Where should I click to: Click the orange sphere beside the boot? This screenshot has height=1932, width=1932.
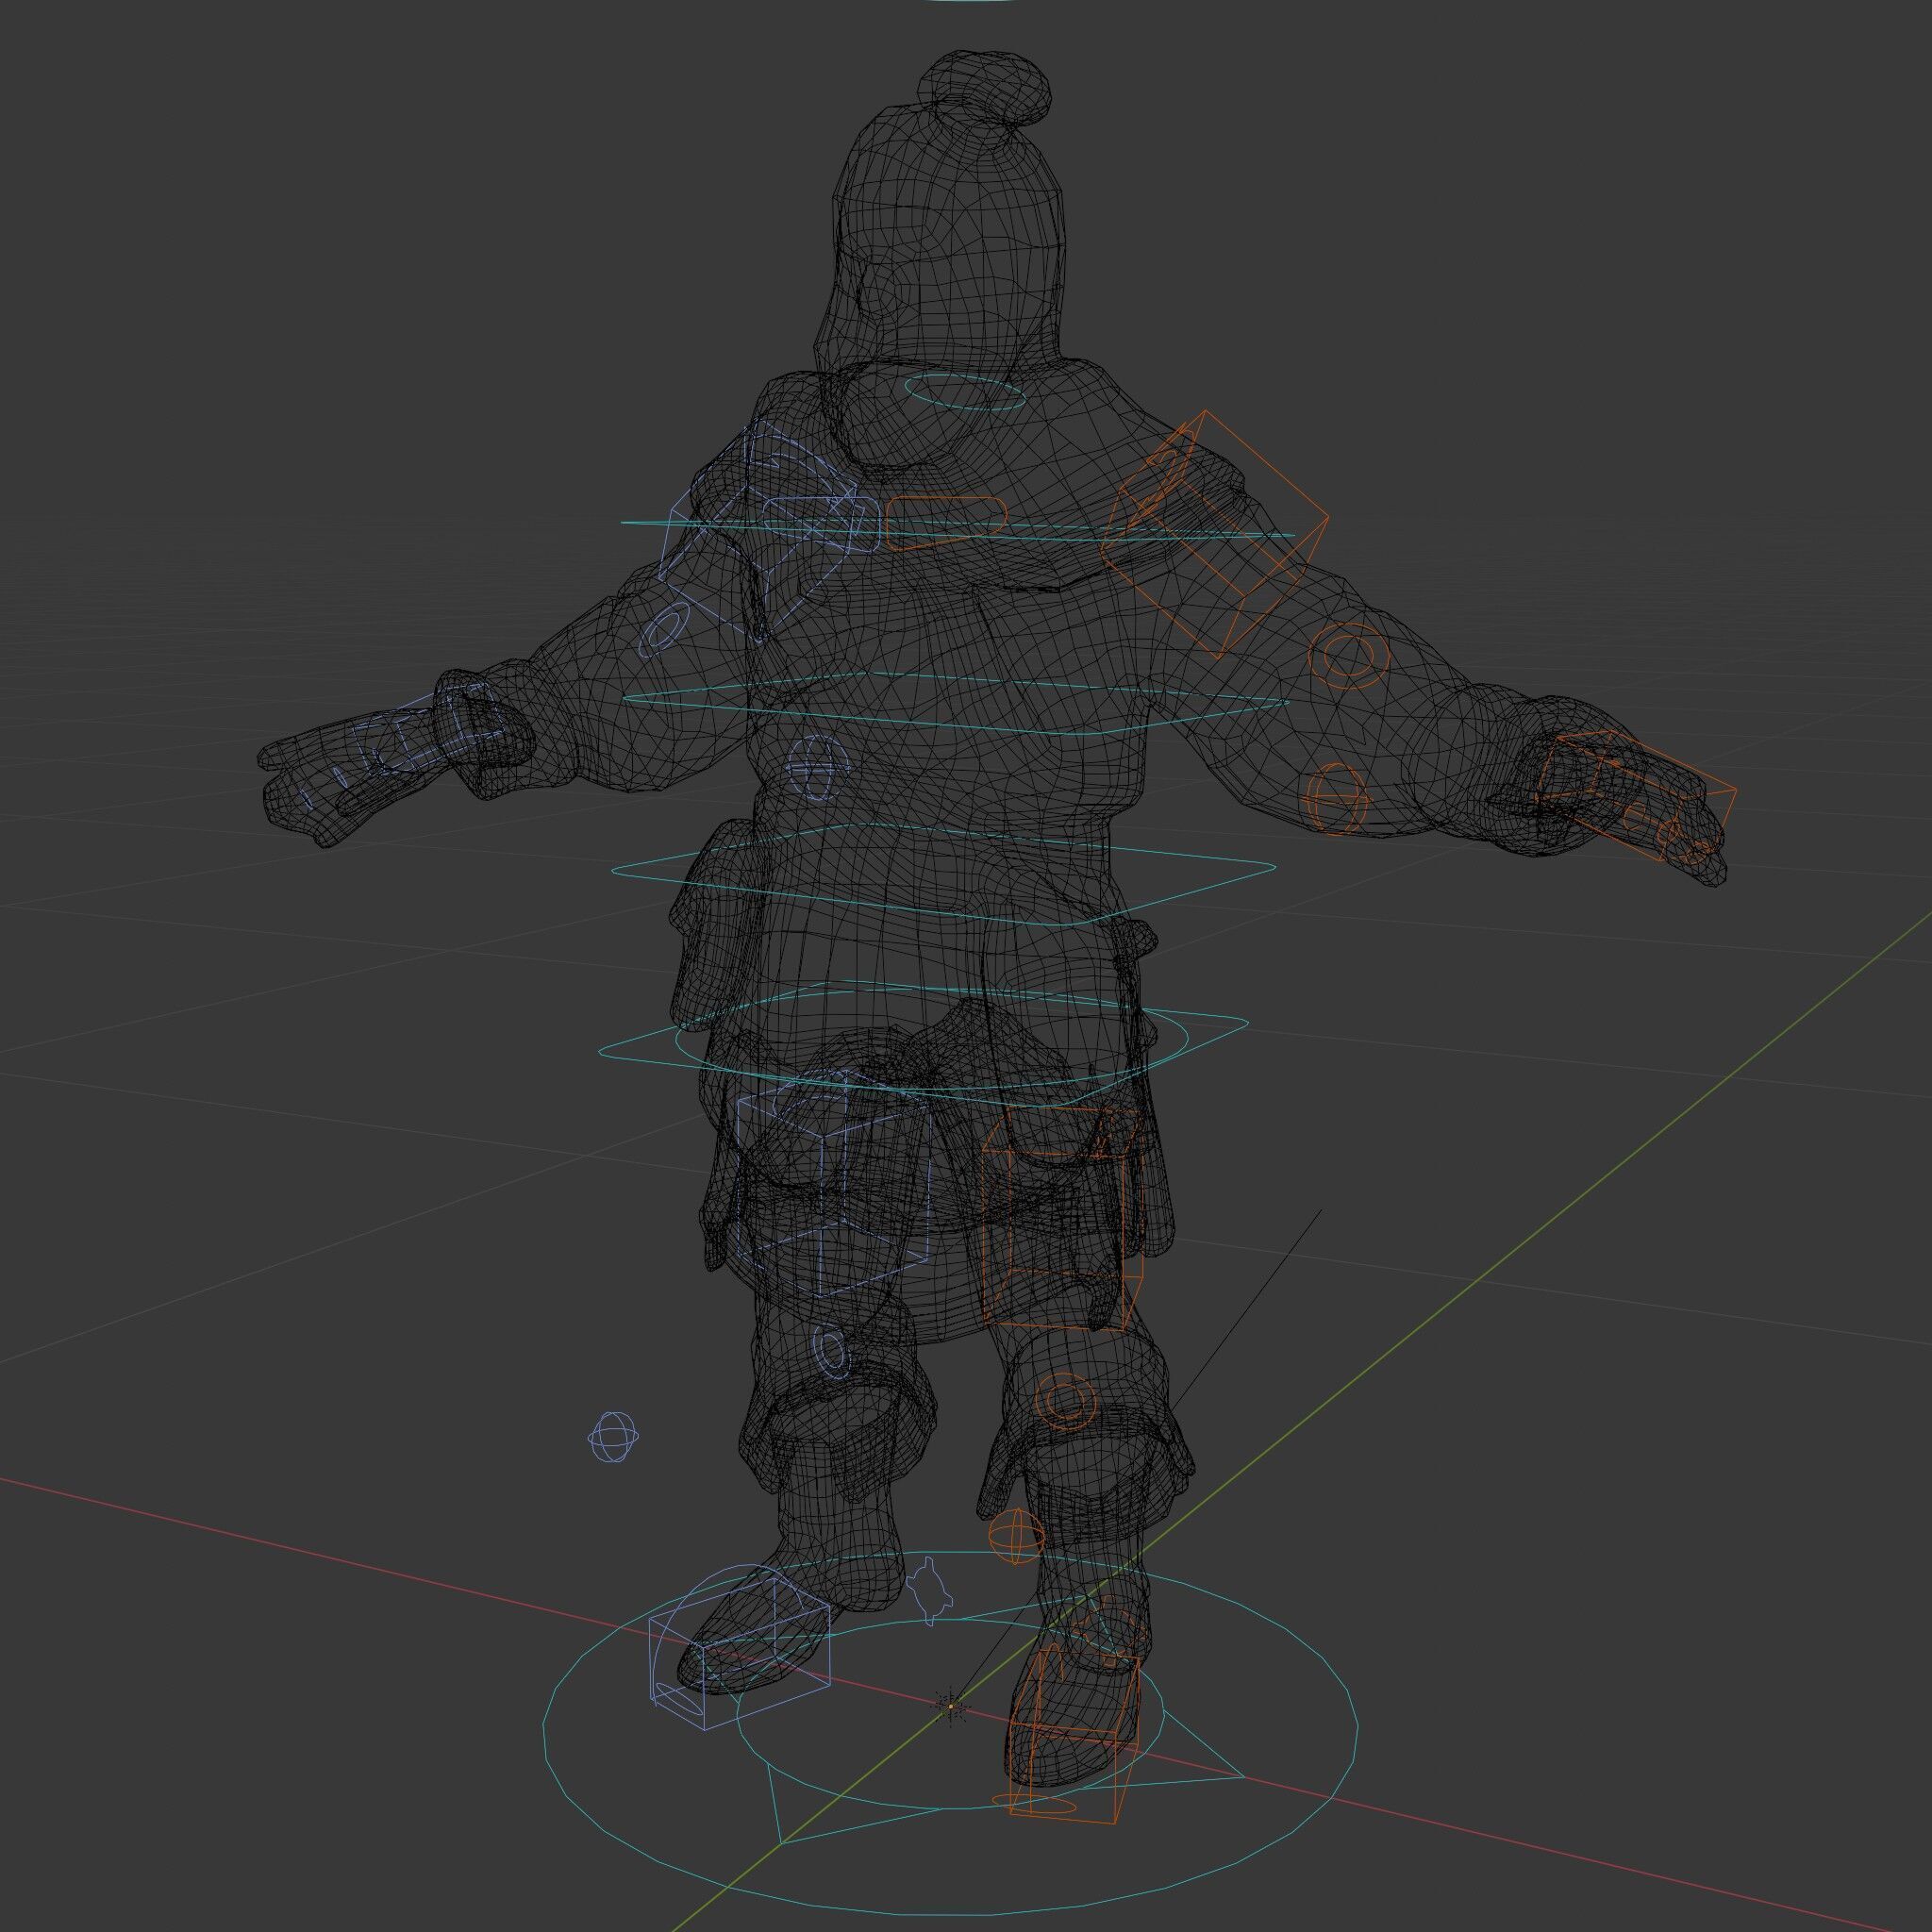(x=1017, y=1535)
